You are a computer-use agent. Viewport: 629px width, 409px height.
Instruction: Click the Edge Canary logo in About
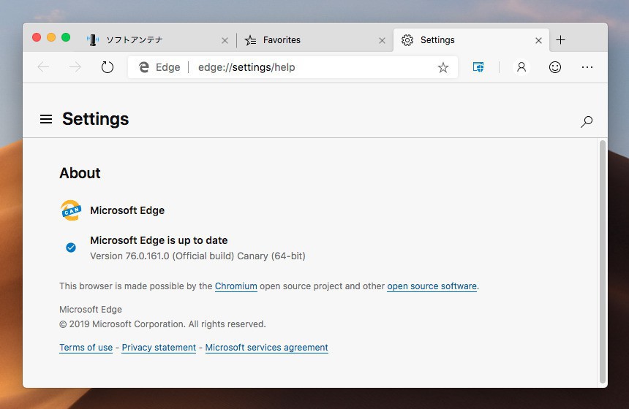pyautogui.click(x=71, y=210)
